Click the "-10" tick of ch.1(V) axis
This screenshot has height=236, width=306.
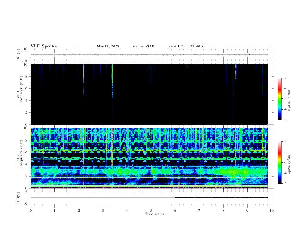click(x=25, y=61)
